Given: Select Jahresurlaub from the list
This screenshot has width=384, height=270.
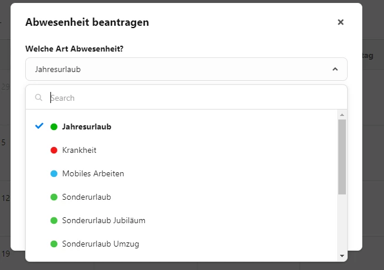Looking at the screenshot, I should (x=182, y=127).
